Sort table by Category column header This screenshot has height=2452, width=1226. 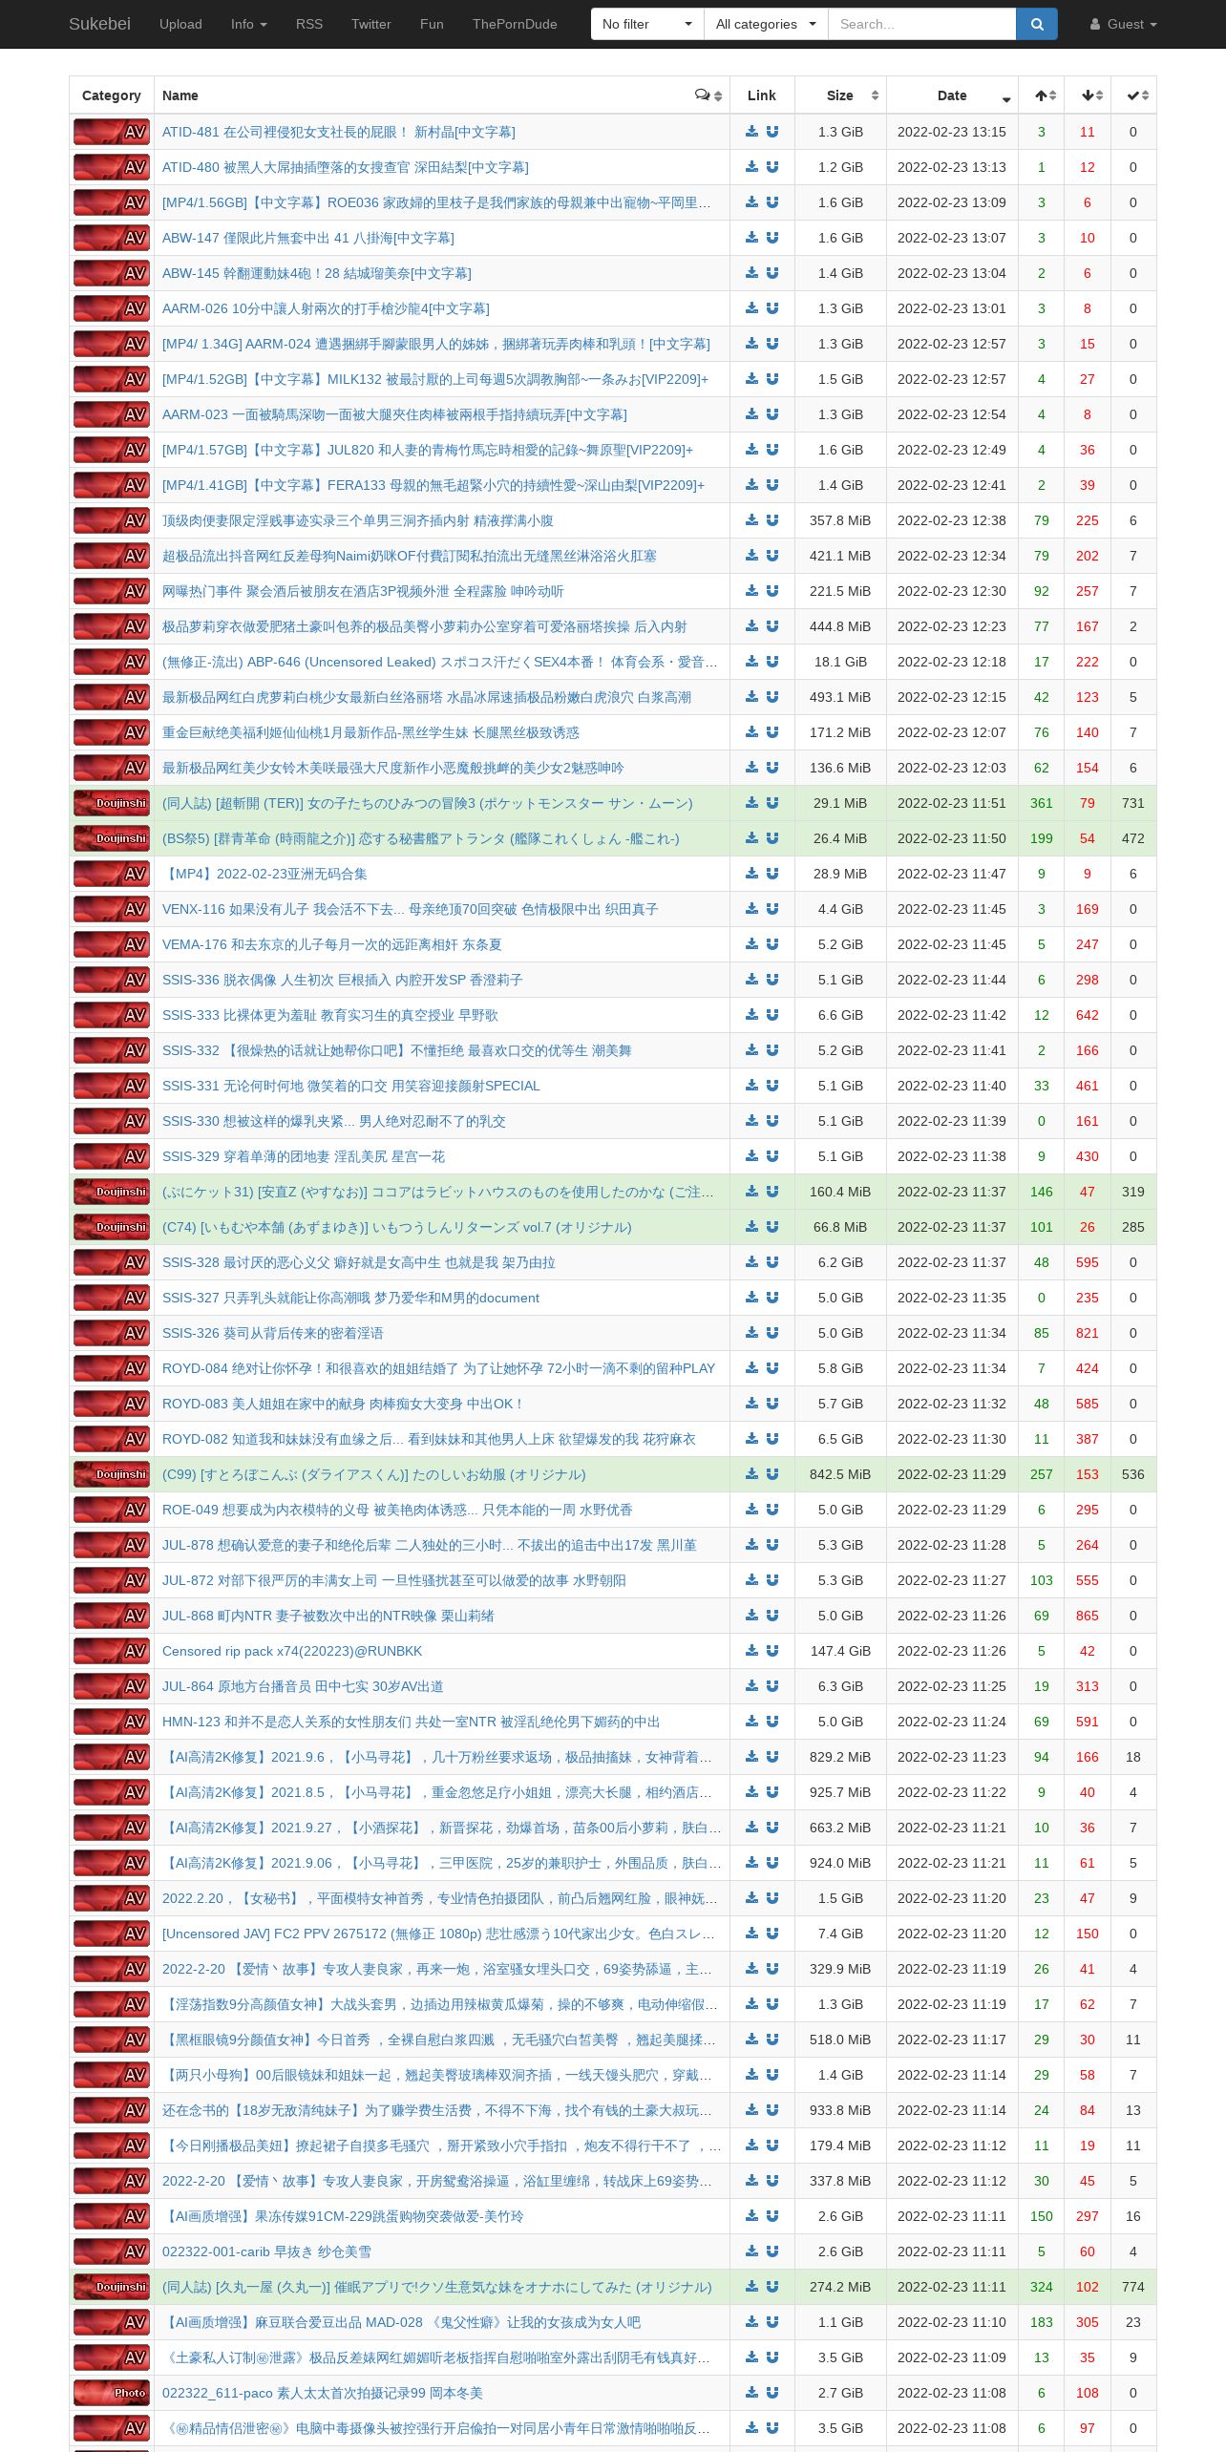(x=112, y=95)
